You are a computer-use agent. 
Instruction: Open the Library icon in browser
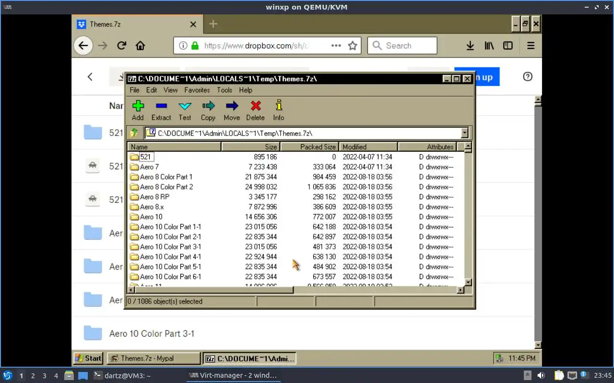tap(489, 45)
